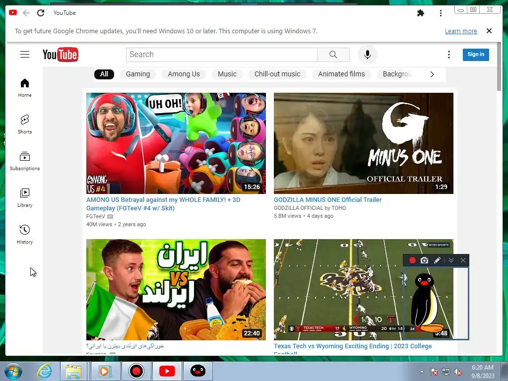Open Library in sidebar
The image size is (508, 381).
[25, 197]
